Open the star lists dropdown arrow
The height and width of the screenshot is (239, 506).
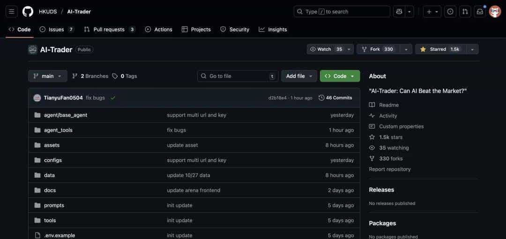click(x=472, y=49)
